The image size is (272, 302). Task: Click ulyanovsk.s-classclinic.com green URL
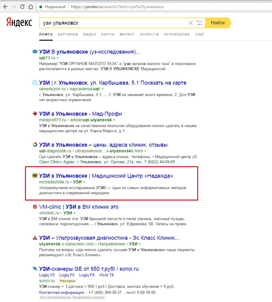tap(66, 244)
